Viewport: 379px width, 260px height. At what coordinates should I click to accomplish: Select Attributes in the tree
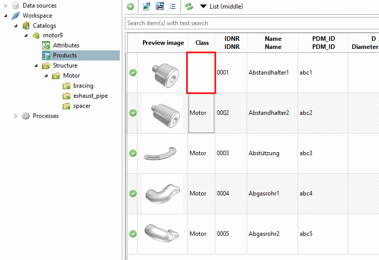(66, 45)
